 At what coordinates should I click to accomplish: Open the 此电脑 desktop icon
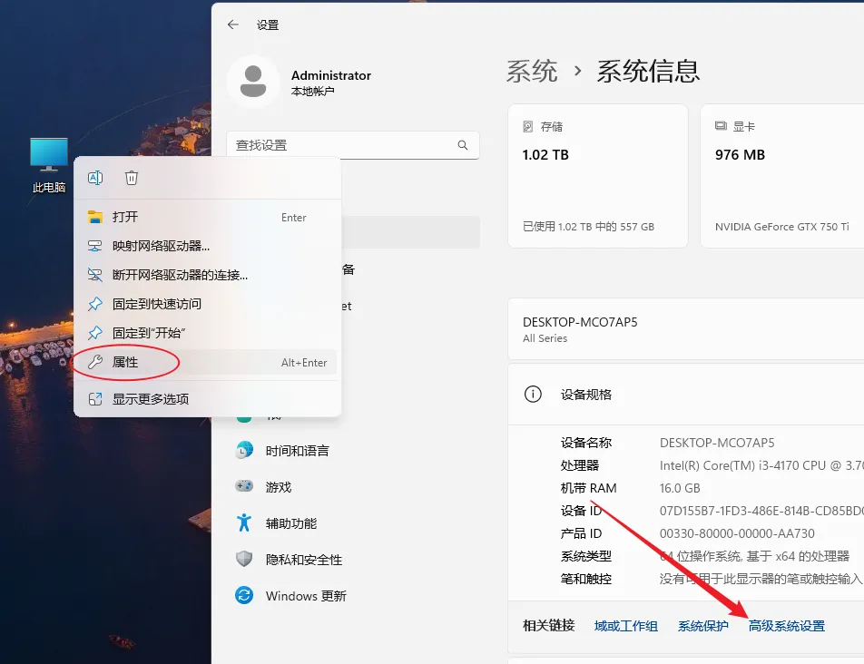point(49,164)
